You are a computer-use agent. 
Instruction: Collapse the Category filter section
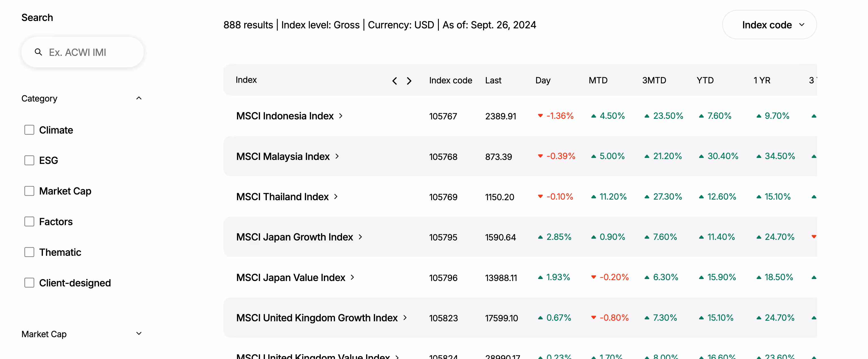(x=139, y=98)
